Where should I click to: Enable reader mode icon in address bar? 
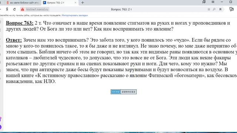209,9
